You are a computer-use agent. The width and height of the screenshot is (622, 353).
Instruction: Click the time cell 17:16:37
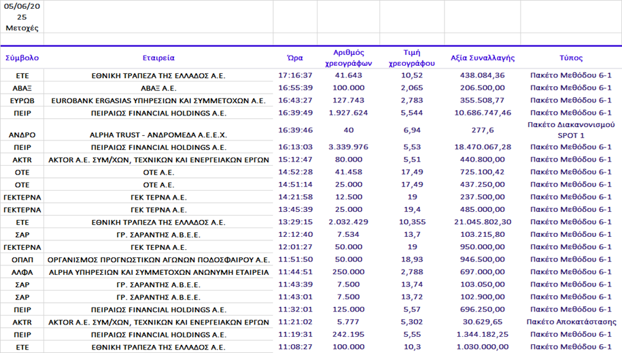pyautogui.click(x=295, y=75)
